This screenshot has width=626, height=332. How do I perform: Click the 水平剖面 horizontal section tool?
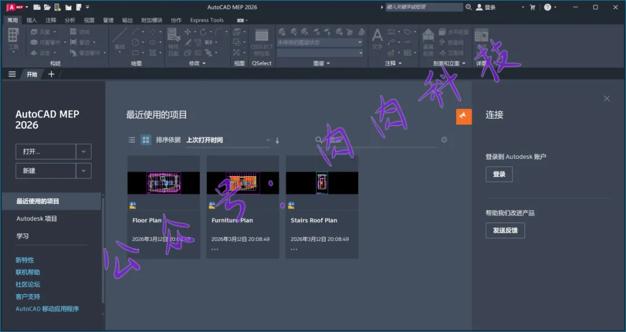tap(454, 32)
